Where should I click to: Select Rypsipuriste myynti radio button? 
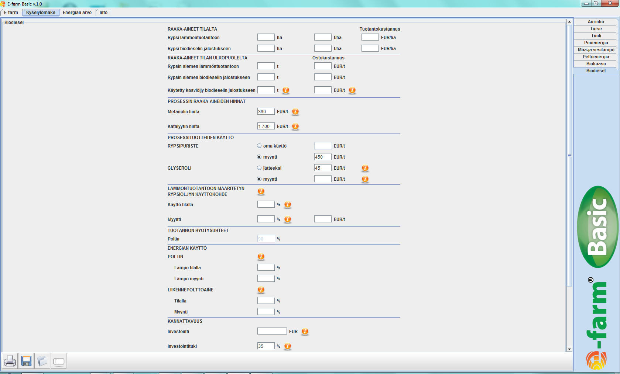coord(259,157)
